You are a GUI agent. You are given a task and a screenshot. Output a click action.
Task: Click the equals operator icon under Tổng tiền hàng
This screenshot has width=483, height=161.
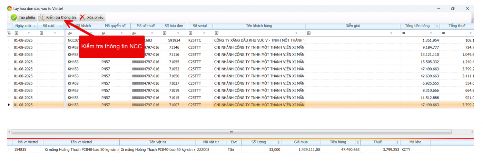[x=403, y=33]
